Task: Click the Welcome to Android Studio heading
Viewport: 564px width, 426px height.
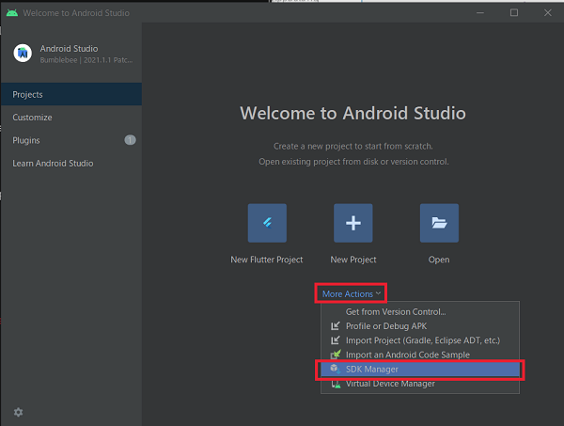Action: (x=352, y=113)
